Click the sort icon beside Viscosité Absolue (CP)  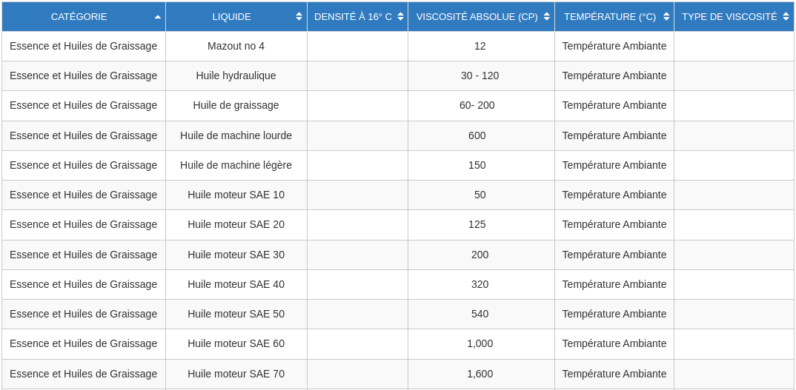547,17
